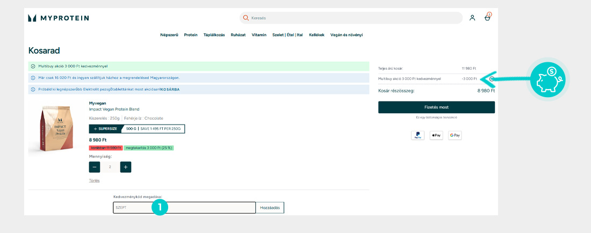Open the user account icon
The height and width of the screenshot is (233, 591).
[x=472, y=18]
